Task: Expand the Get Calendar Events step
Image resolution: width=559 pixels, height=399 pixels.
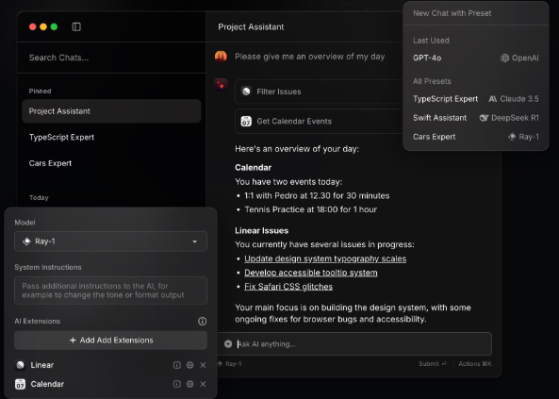Action: pos(319,122)
